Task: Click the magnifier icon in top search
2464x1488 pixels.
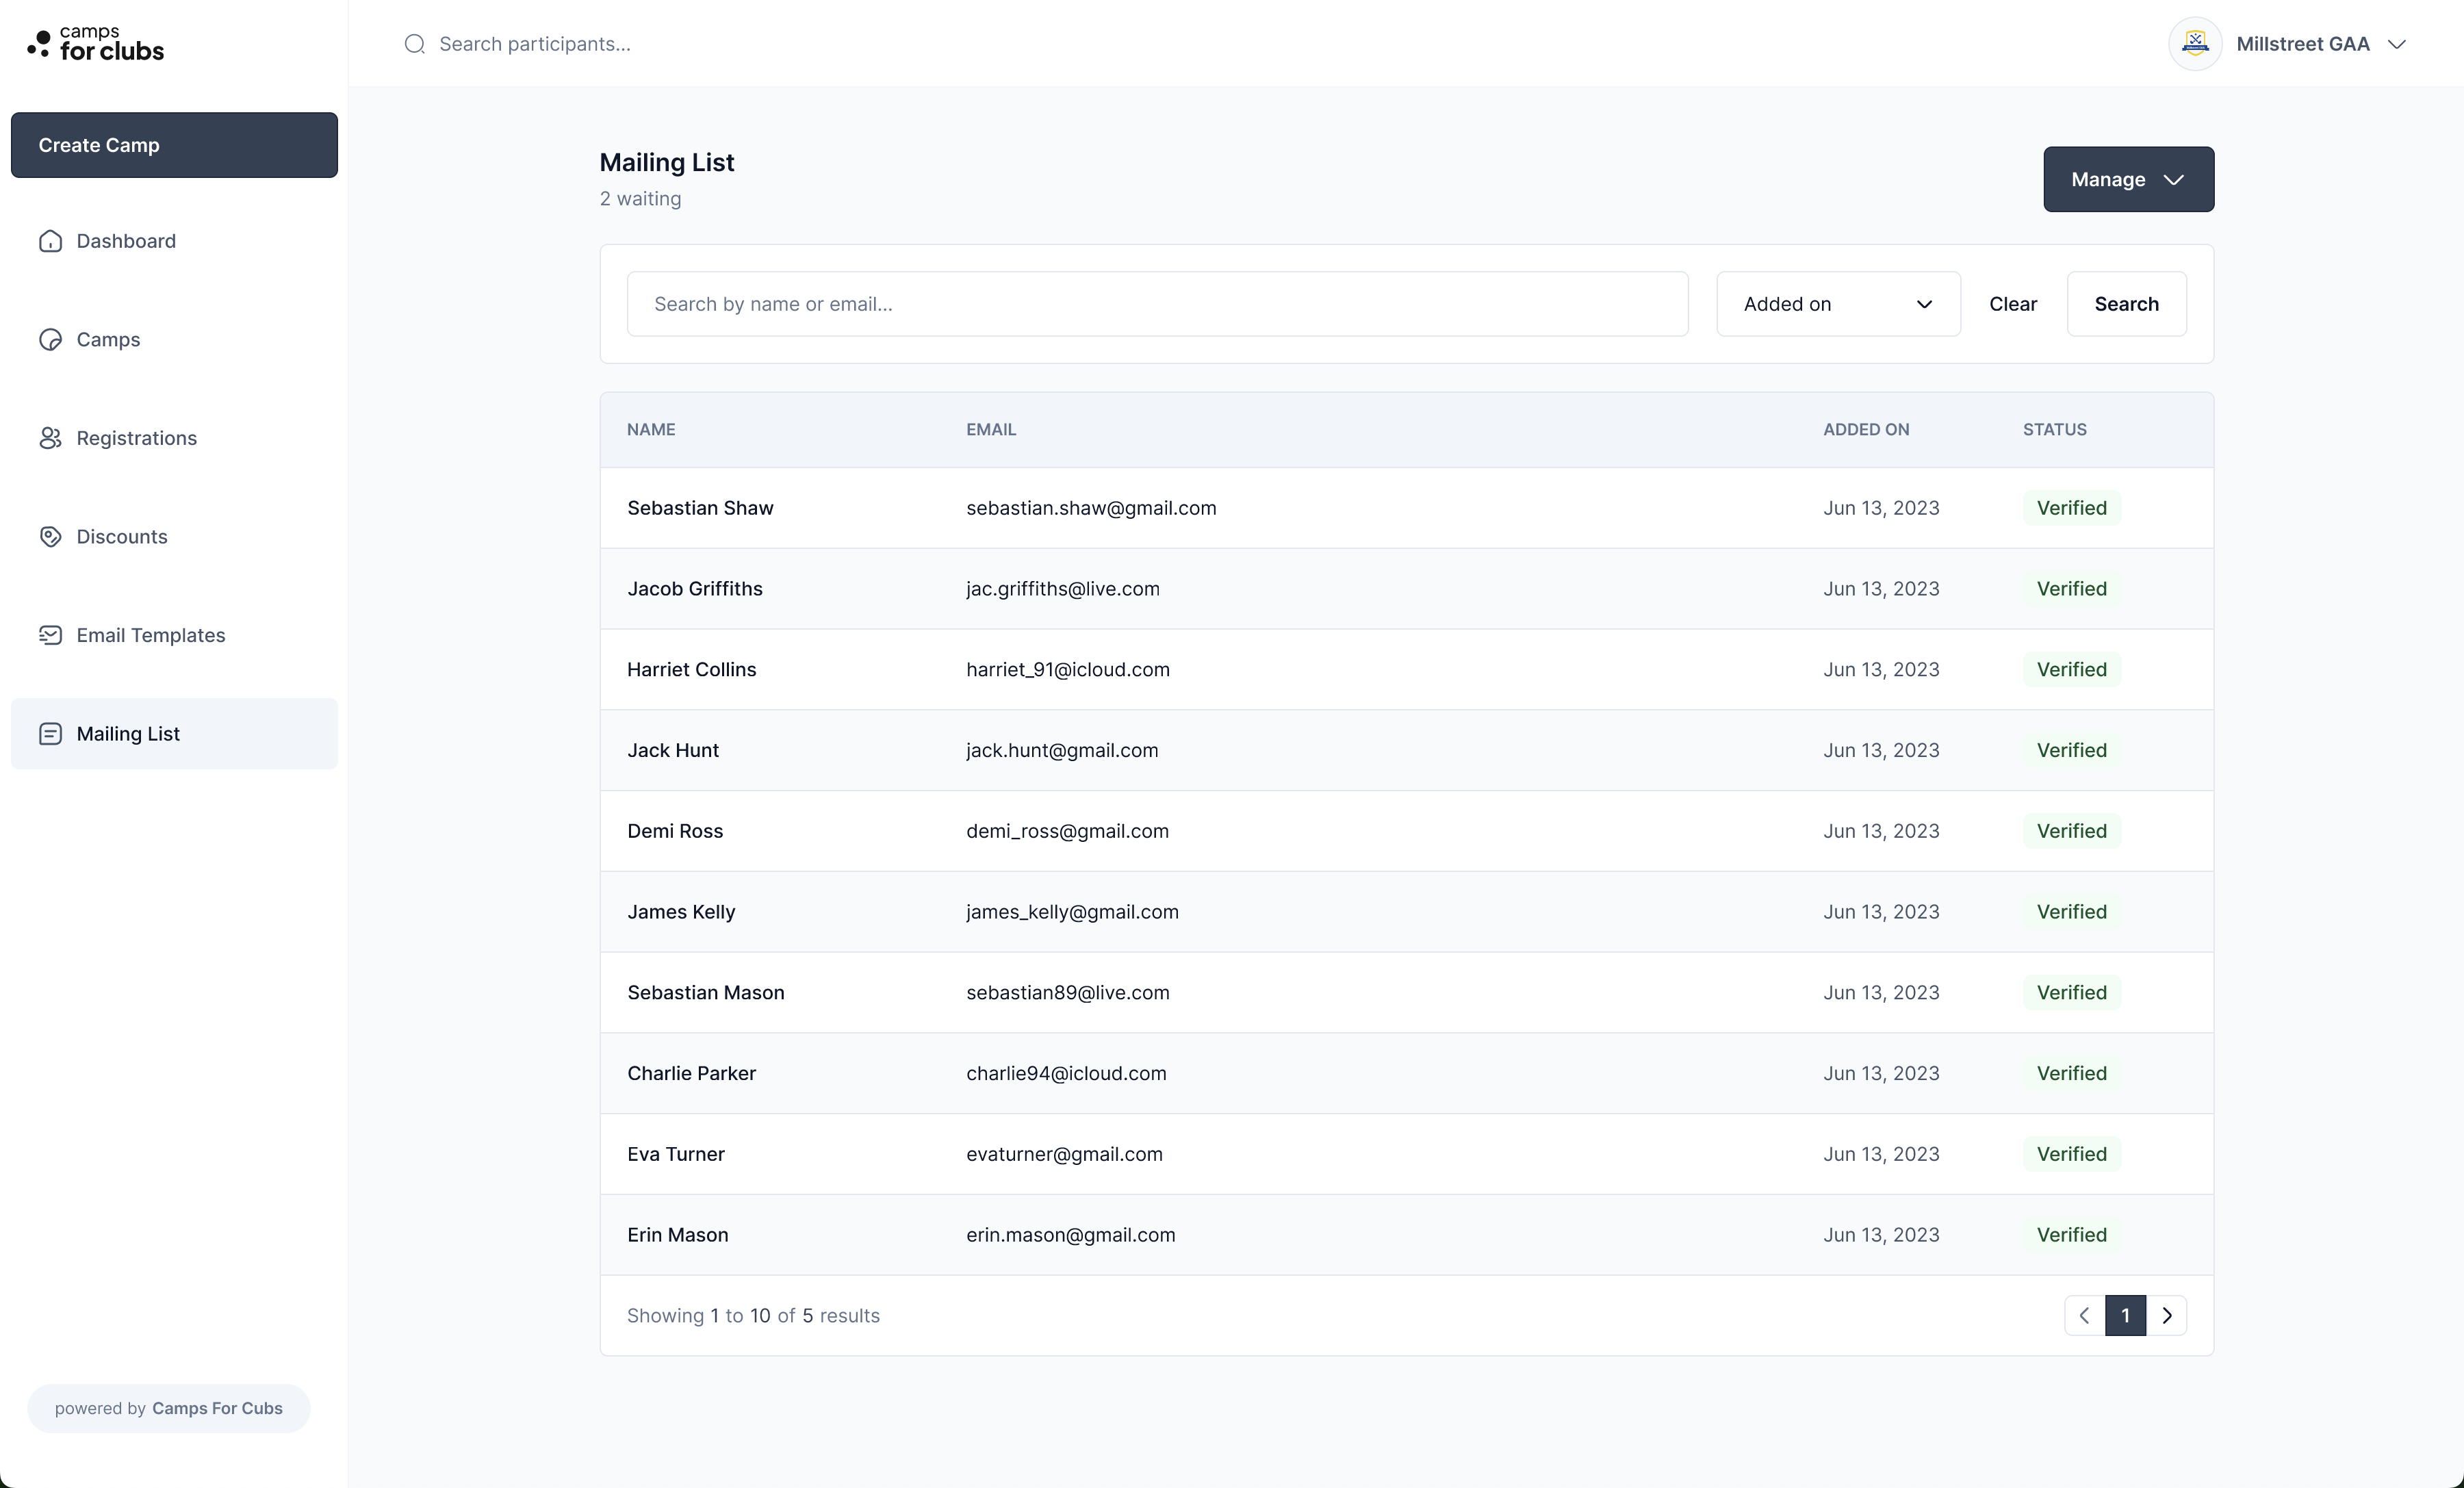Action: coord(414,44)
